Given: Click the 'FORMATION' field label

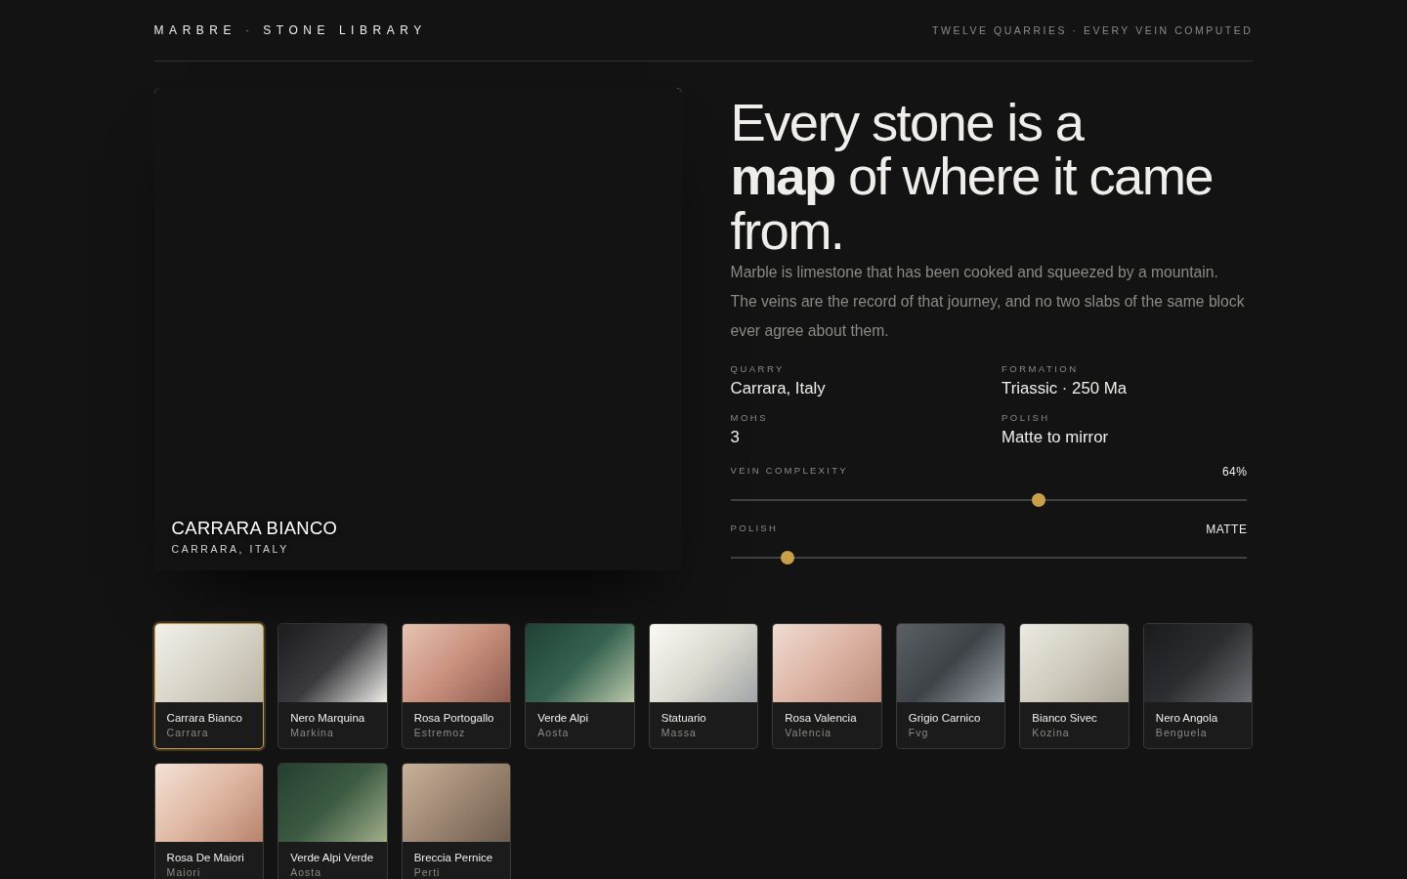Looking at the screenshot, I should pos(1039,369).
